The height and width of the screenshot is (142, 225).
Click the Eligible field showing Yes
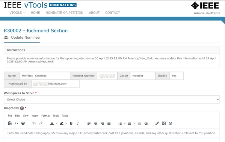pos(176,76)
